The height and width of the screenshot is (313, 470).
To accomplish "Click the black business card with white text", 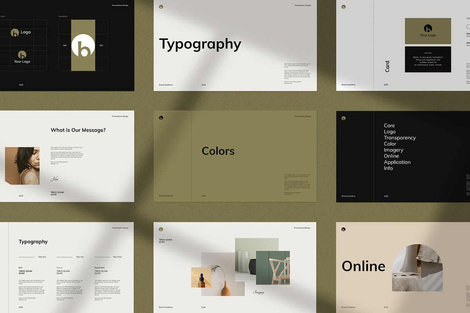I will point(428,59).
